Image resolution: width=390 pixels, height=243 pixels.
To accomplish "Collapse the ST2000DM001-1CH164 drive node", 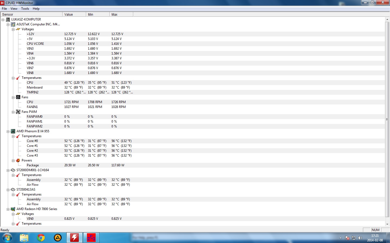I will 8,170.
